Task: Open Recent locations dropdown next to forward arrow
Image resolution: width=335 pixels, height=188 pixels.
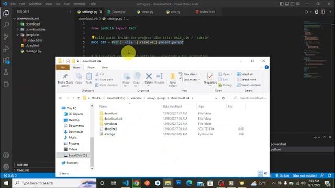Action: coord(73,98)
